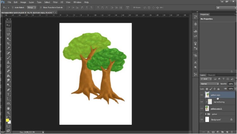Select the Crop tool
Viewport: 237px width, 134px height.
(x=9, y=43)
